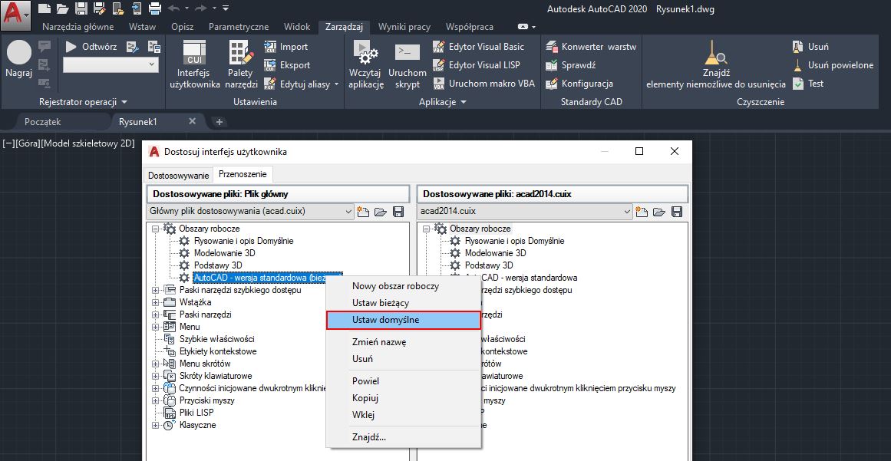This screenshot has width=891, height=461.
Task: Click Wczytaj aplikację icon
Action: (366, 64)
